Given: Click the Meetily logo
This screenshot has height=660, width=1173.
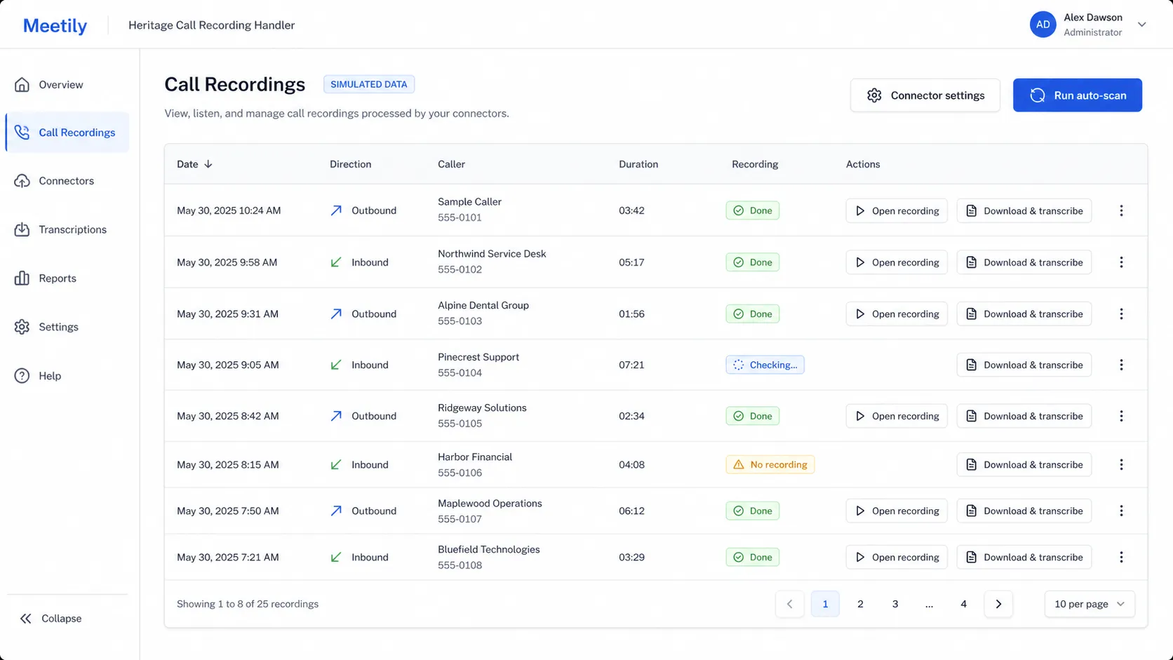Looking at the screenshot, I should (x=55, y=25).
